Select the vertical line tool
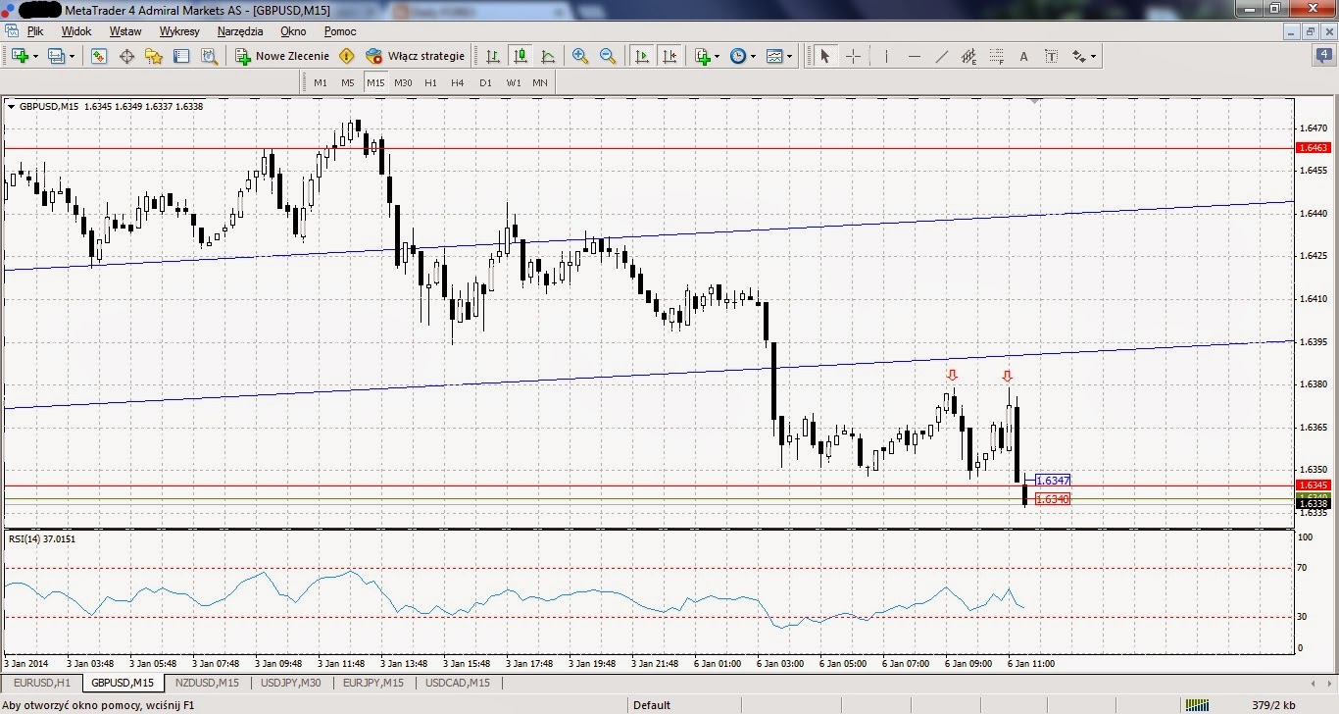 (886, 56)
